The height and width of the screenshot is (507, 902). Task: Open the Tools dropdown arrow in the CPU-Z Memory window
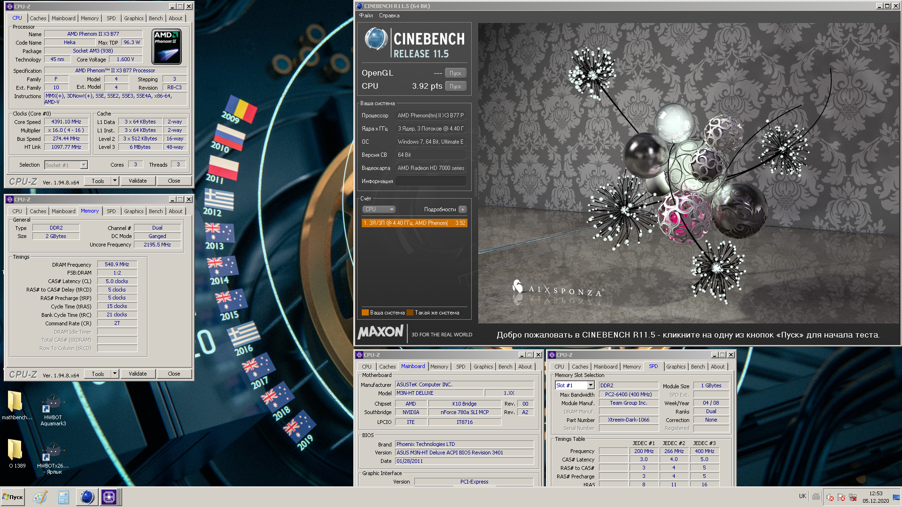pos(115,374)
